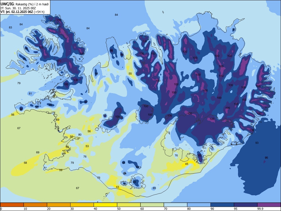
Task: Select the 95–99.9 indigo legend swatch
Action: 246,205
